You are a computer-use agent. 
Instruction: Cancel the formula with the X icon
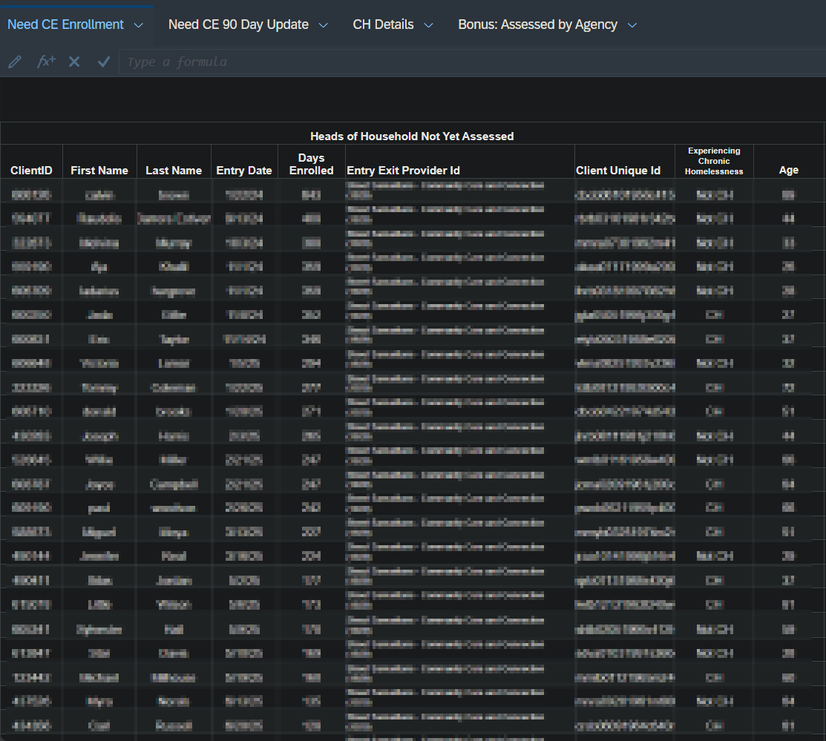pyautogui.click(x=74, y=62)
